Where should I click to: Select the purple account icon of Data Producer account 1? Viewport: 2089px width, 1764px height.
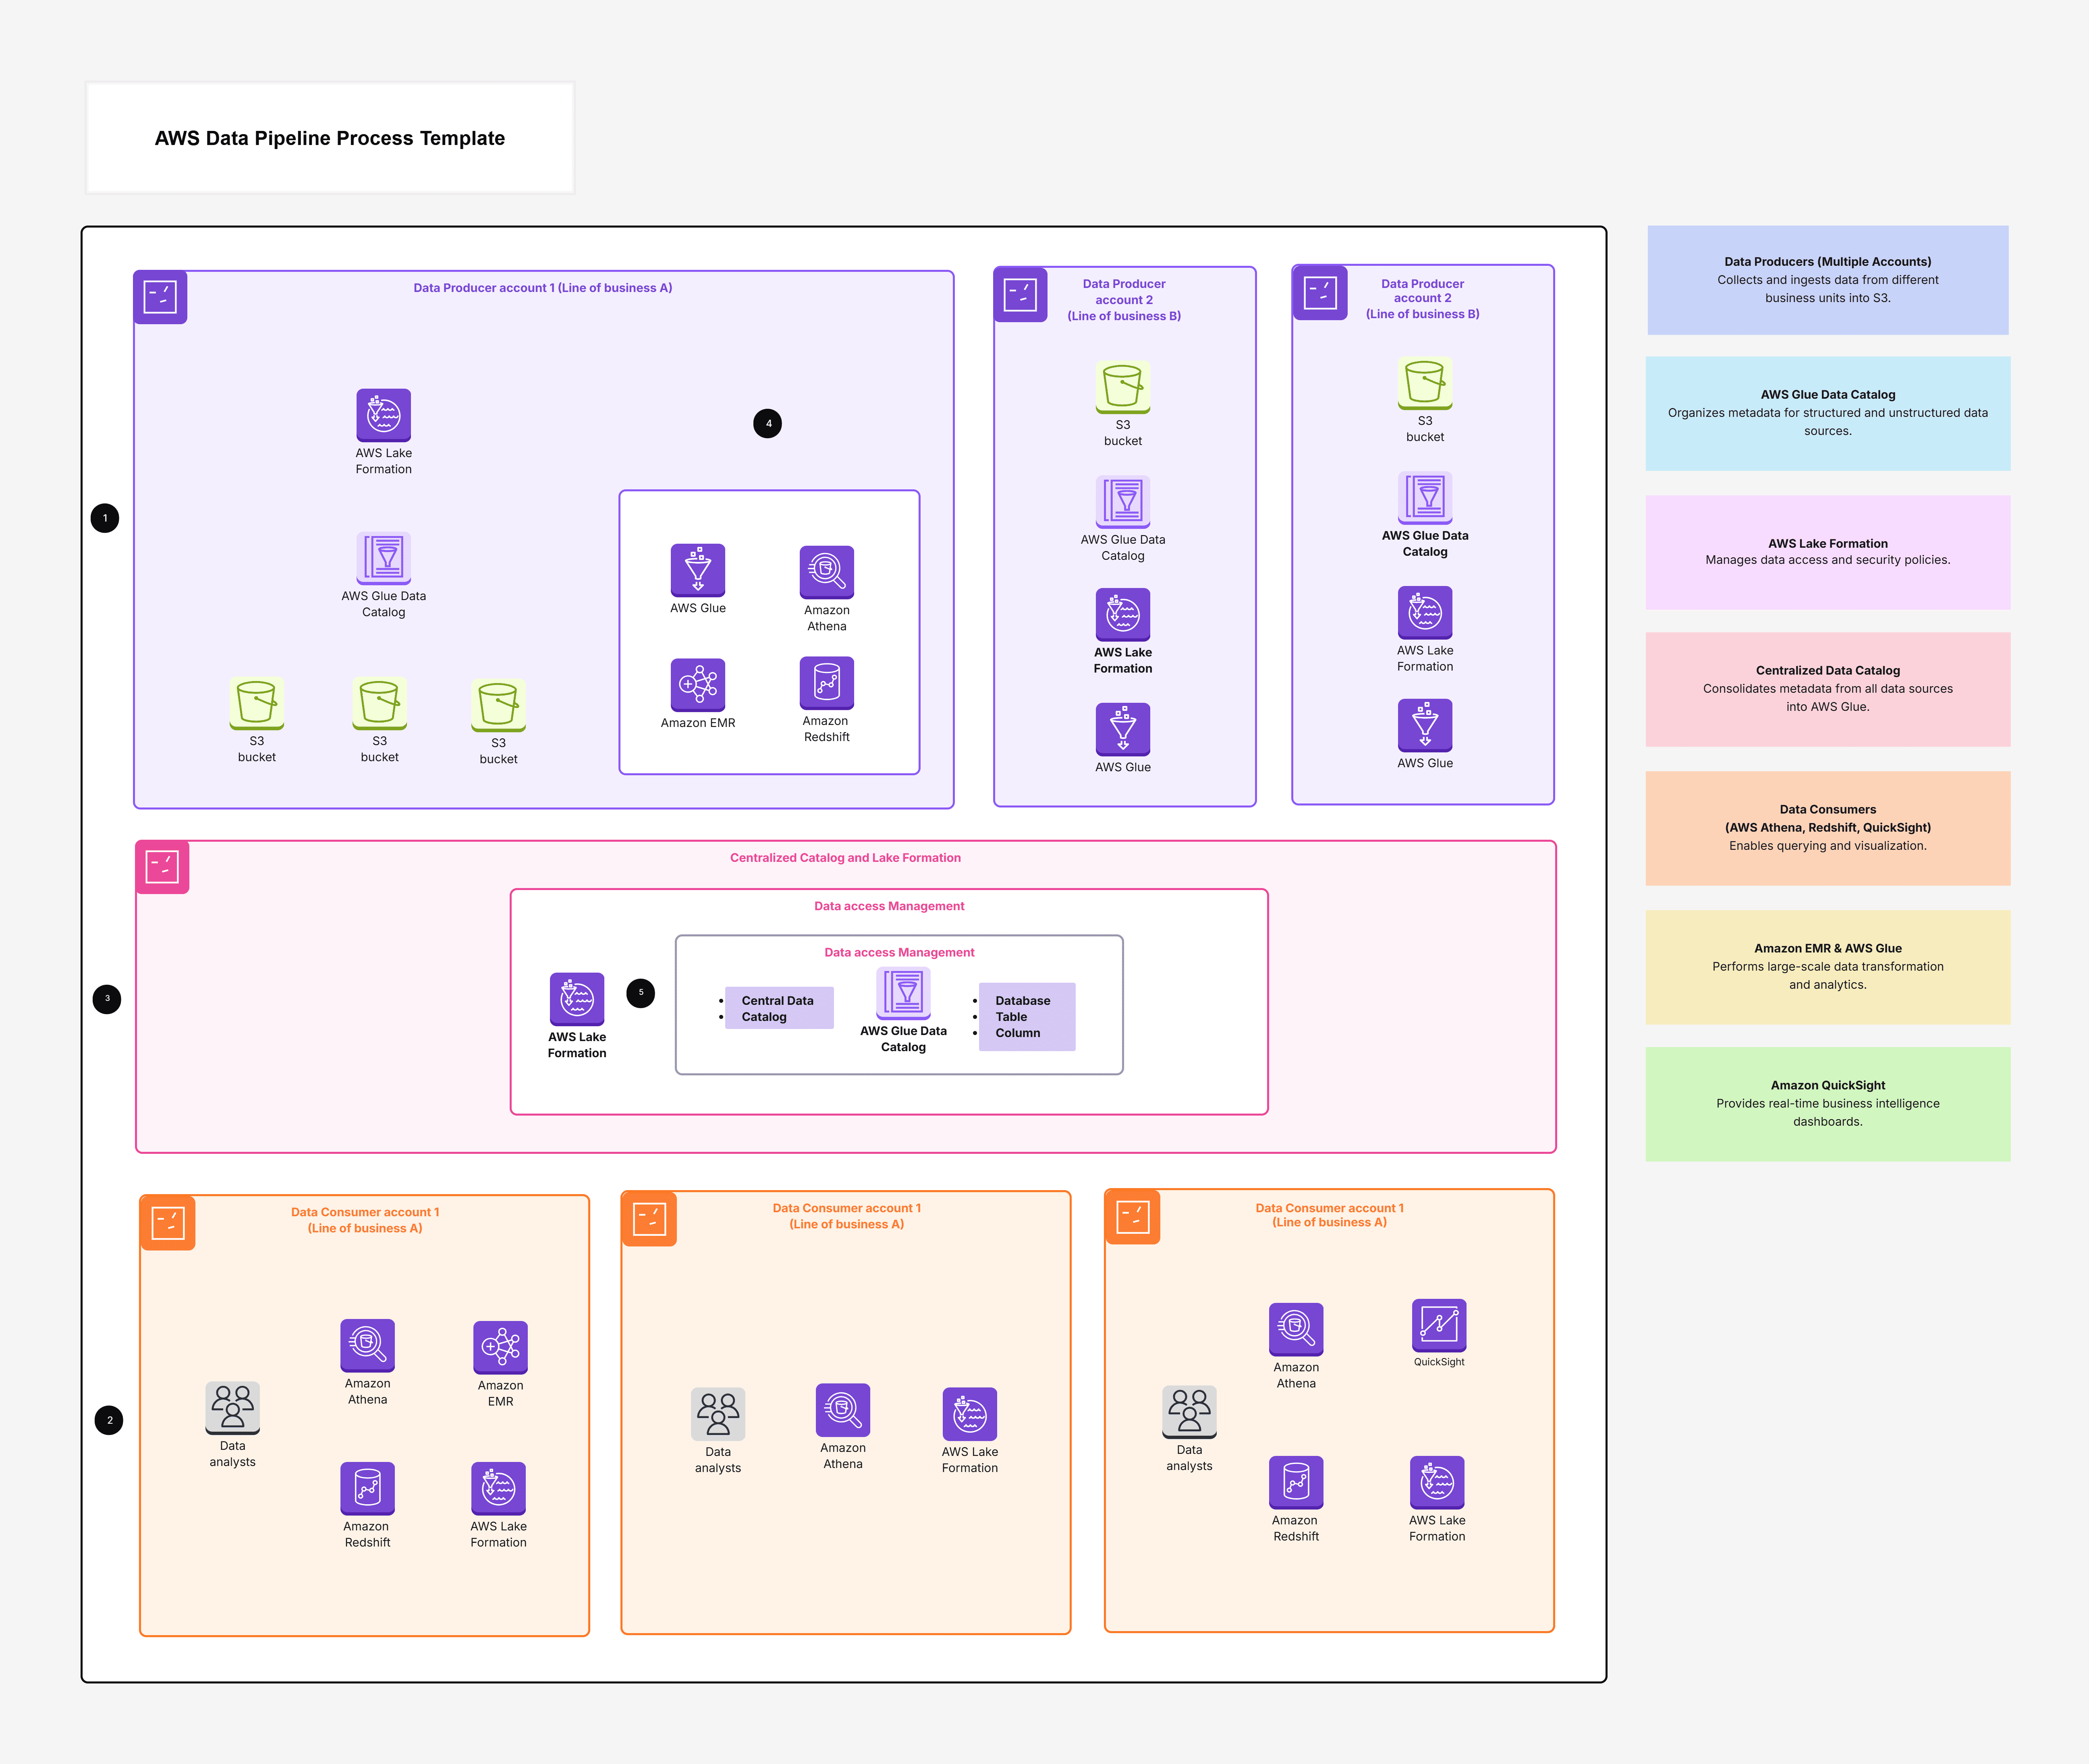(160, 297)
